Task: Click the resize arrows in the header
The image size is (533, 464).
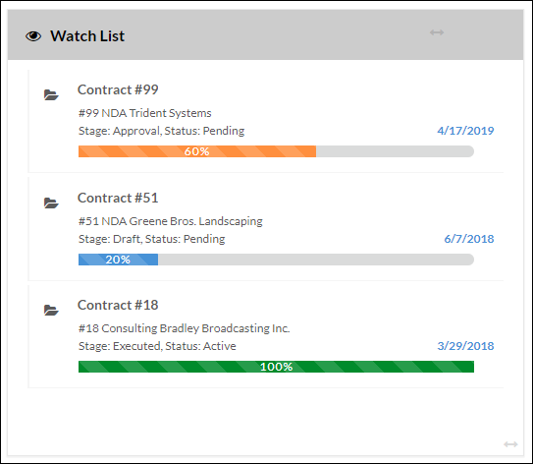Action: tap(437, 32)
